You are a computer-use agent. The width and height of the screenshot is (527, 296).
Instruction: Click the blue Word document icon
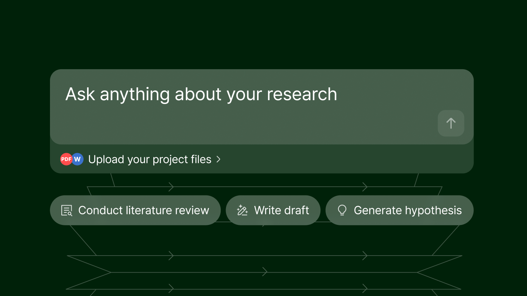pos(78,159)
